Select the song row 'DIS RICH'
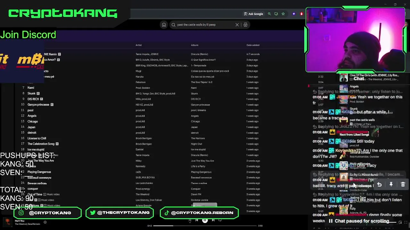Viewport: 410px width, 230px height. click(x=33, y=99)
